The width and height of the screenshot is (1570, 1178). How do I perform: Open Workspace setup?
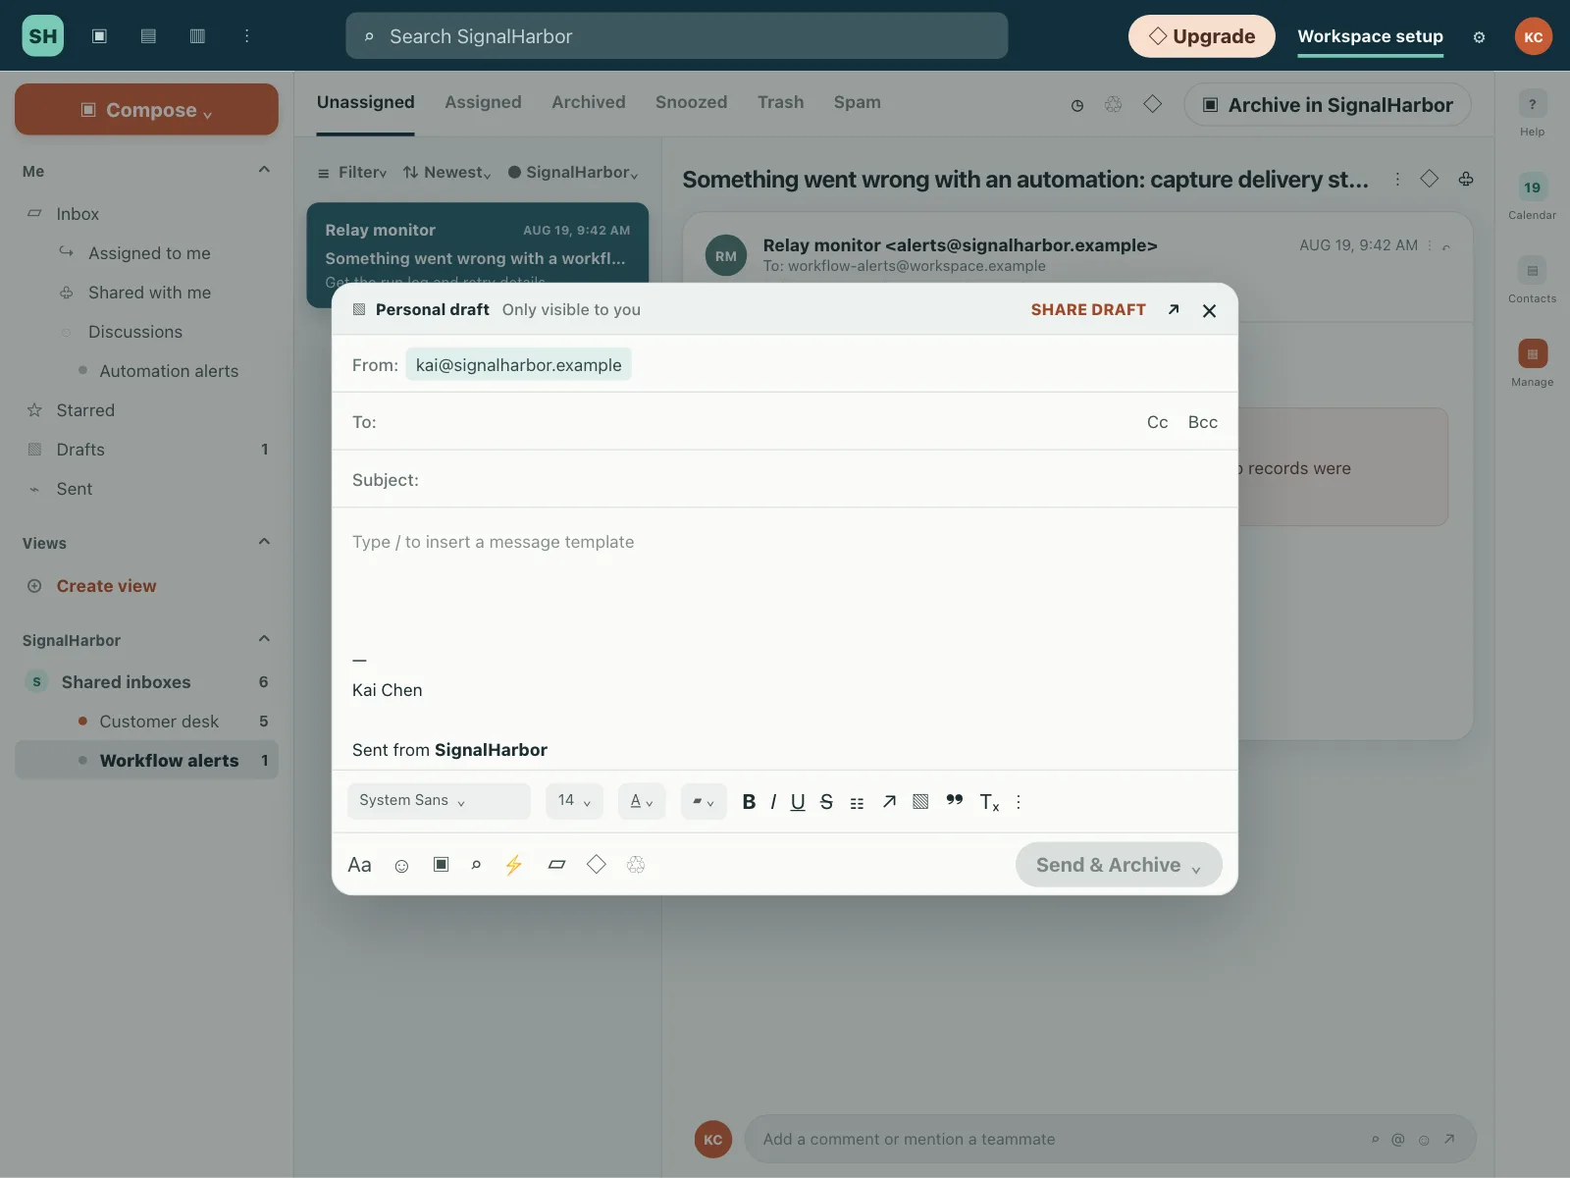pyautogui.click(x=1370, y=36)
